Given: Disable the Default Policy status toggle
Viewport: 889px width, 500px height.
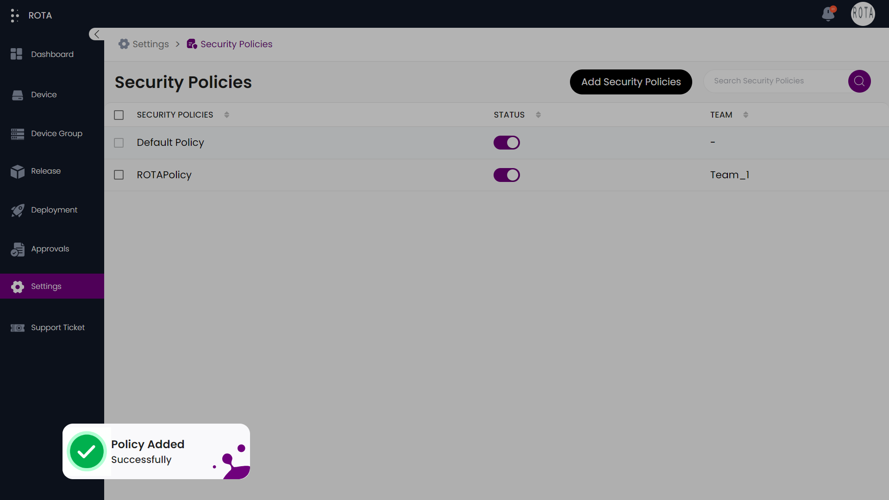Looking at the screenshot, I should 507,143.
